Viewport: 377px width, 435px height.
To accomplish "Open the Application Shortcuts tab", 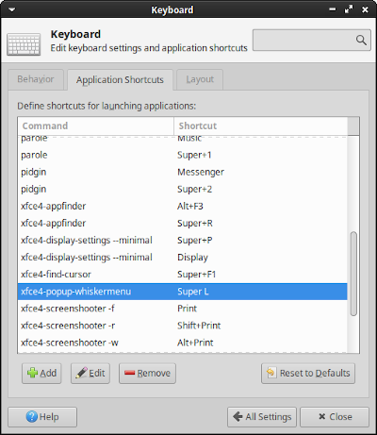I will coord(120,79).
